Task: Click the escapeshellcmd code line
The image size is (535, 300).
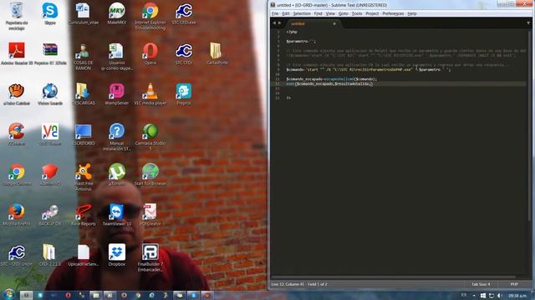Action: 331,79
